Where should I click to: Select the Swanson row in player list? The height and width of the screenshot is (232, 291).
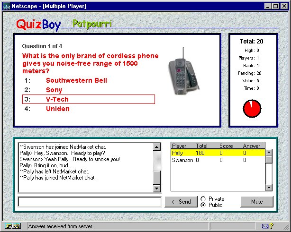[x=218, y=160]
